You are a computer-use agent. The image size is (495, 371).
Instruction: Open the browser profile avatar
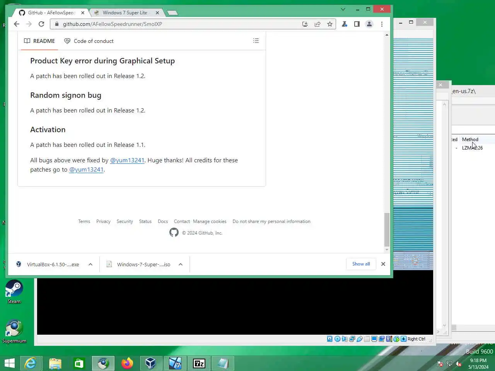click(x=369, y=24)
